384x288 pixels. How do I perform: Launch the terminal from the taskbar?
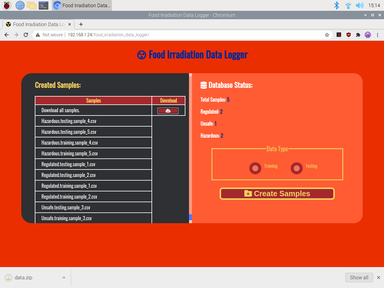[43, 5]
